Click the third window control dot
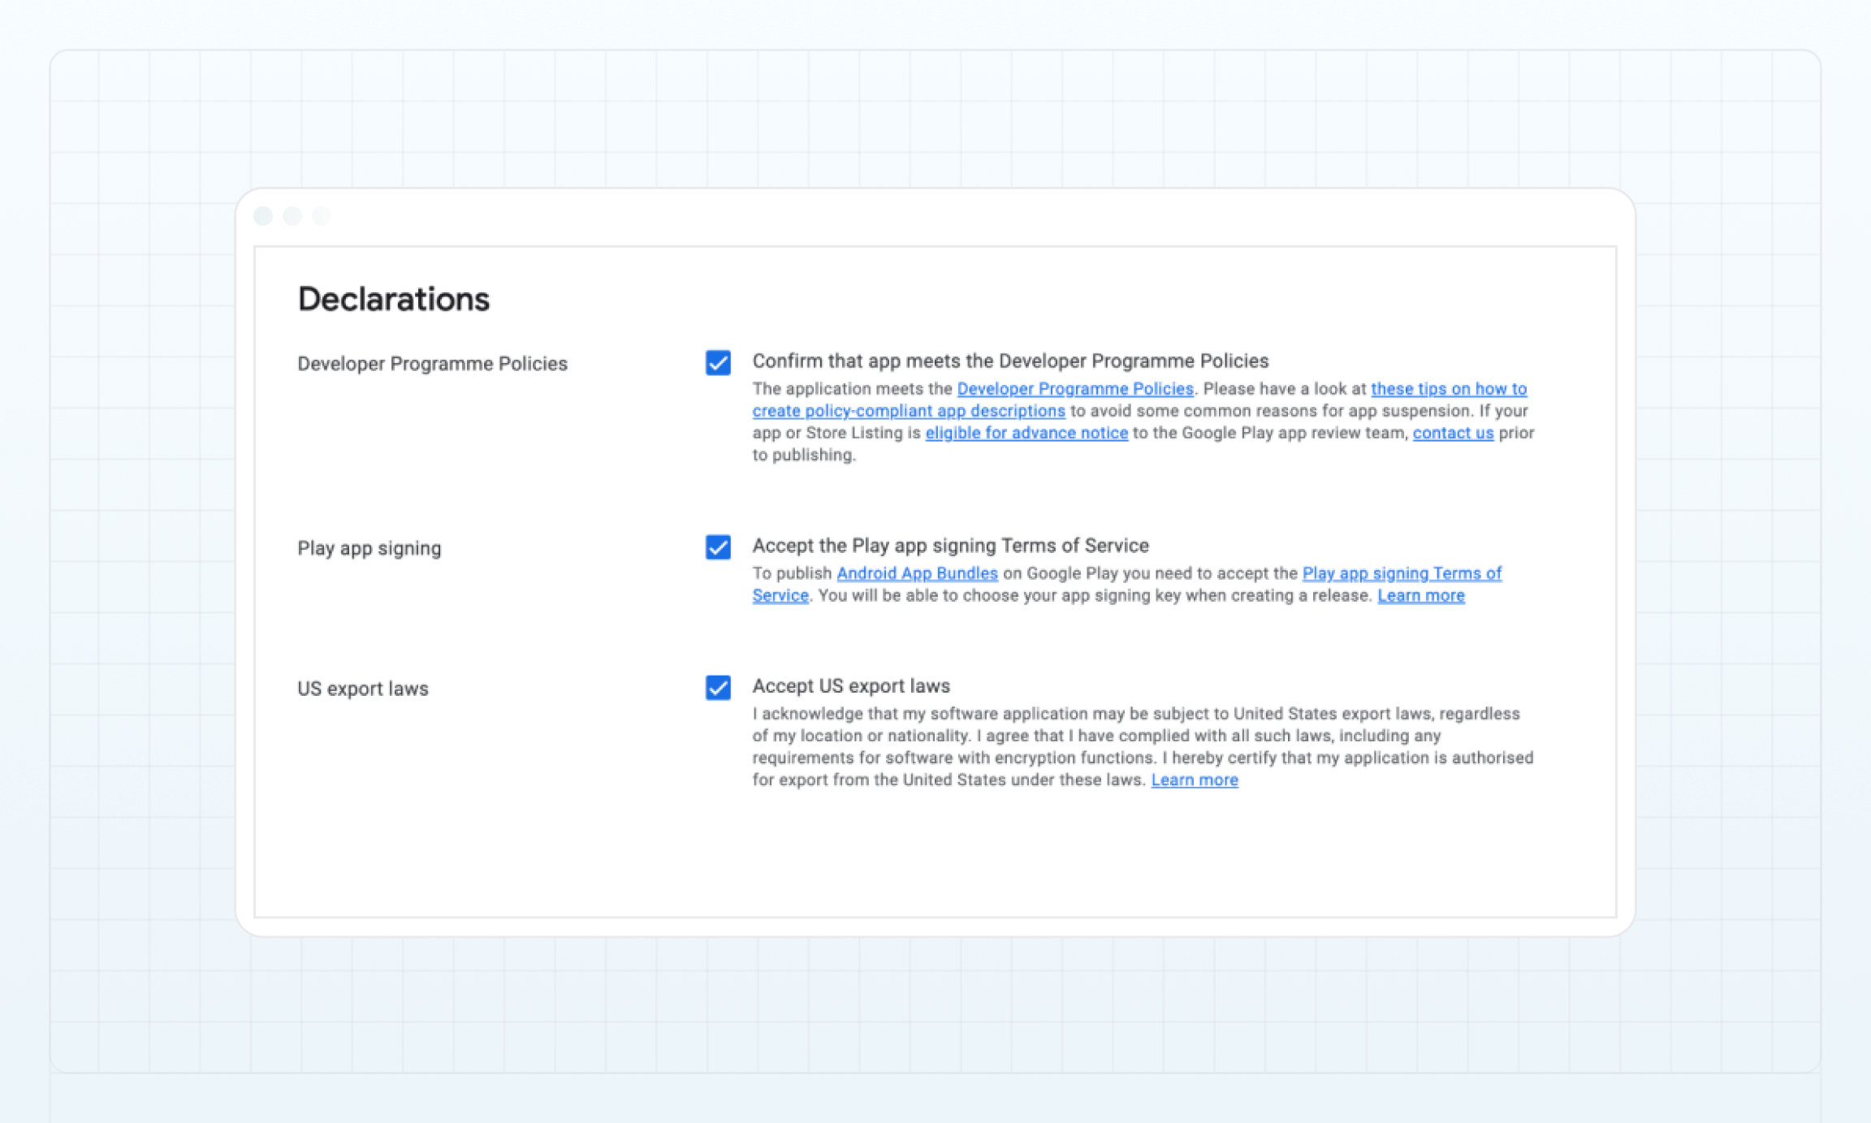Image resolution: width=1871 pixels, height=1123 pixels. click(322, 216)
